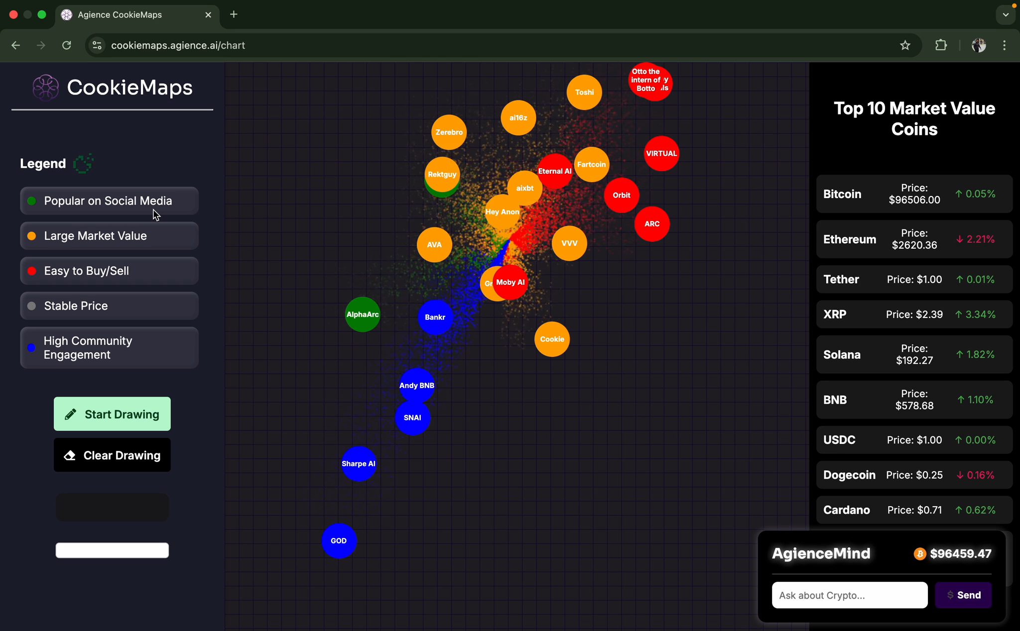This screenshot has height=631, width=1020.
Task: Open the Bitcoin price row
Action: coord(914,194)
